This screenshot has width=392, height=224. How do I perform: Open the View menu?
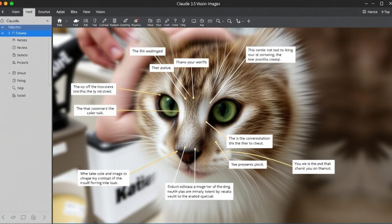pyautogui.click(x=87, y=12)
